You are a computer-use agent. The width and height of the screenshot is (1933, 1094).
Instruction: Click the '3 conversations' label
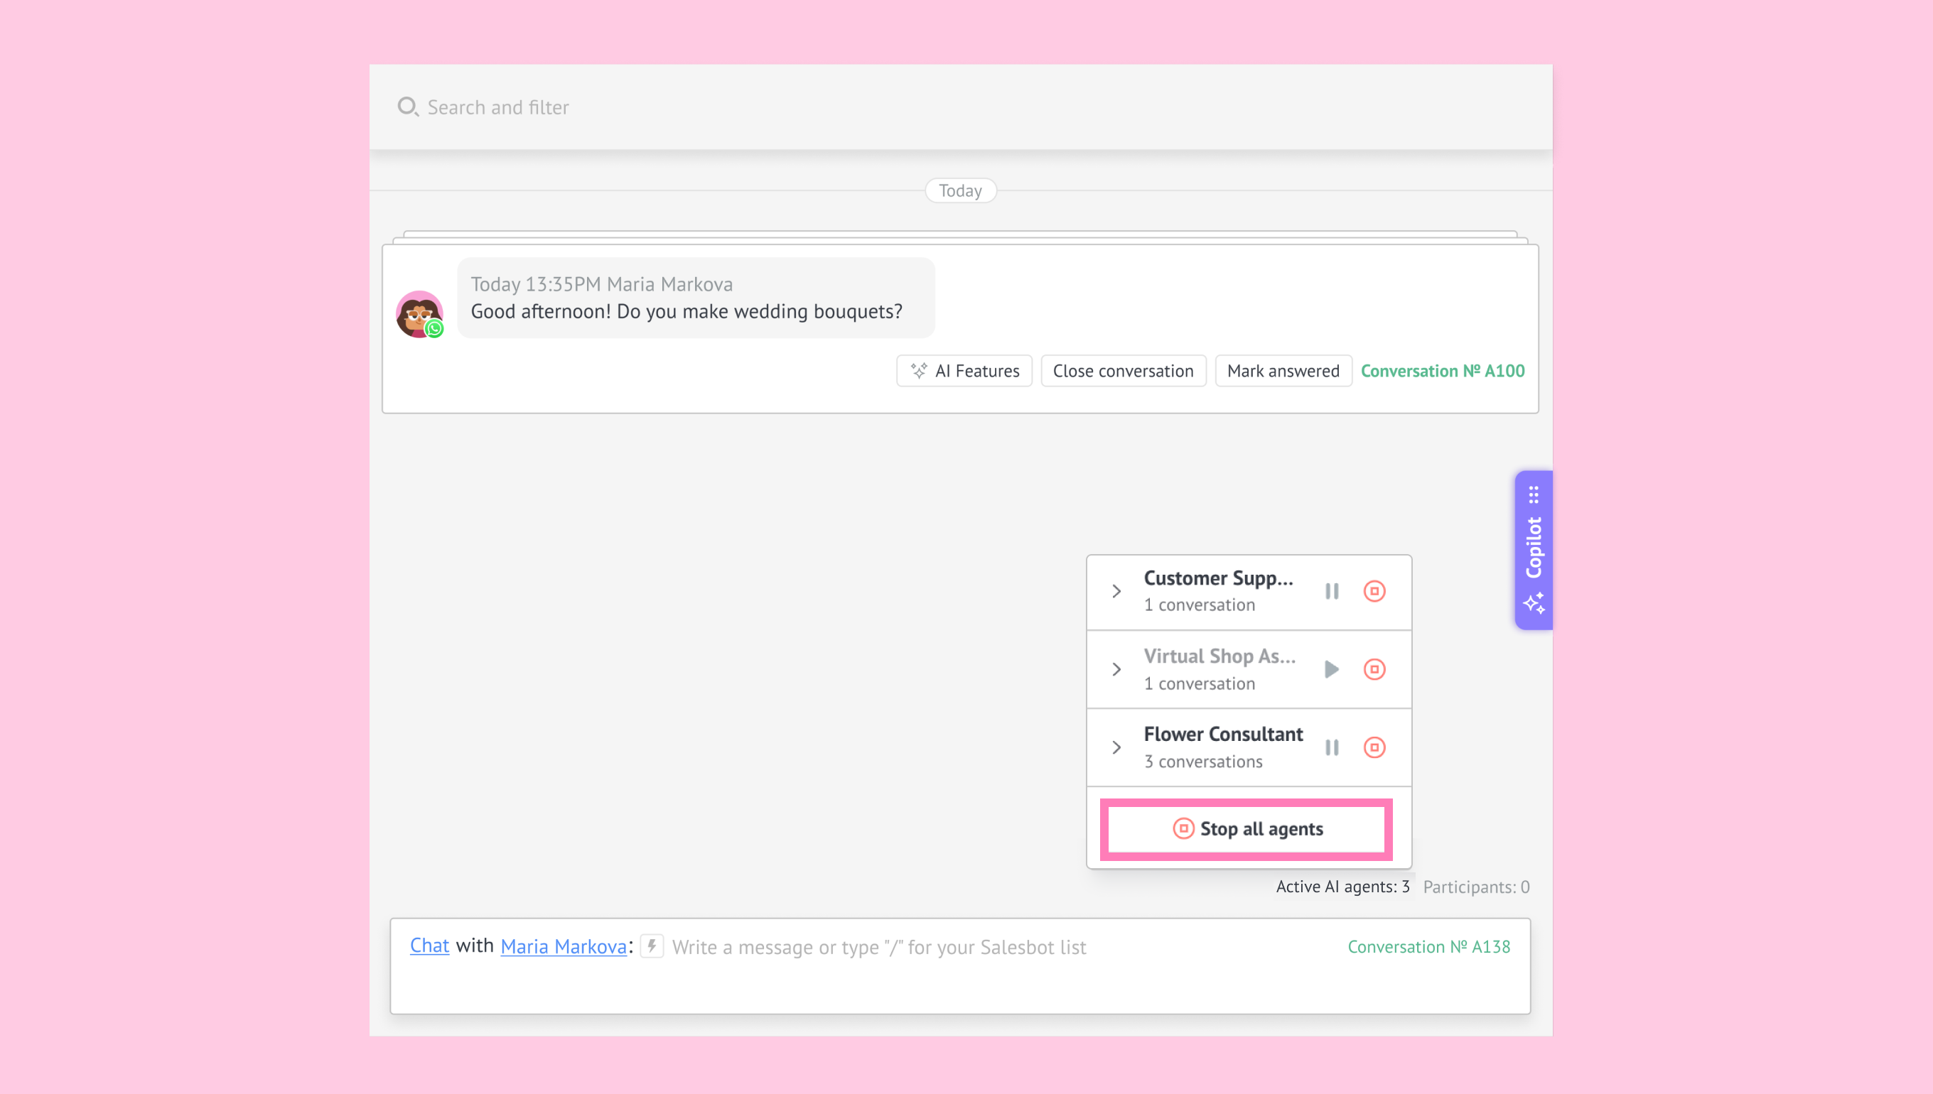pyautogui.click(x=1202, y=762)
